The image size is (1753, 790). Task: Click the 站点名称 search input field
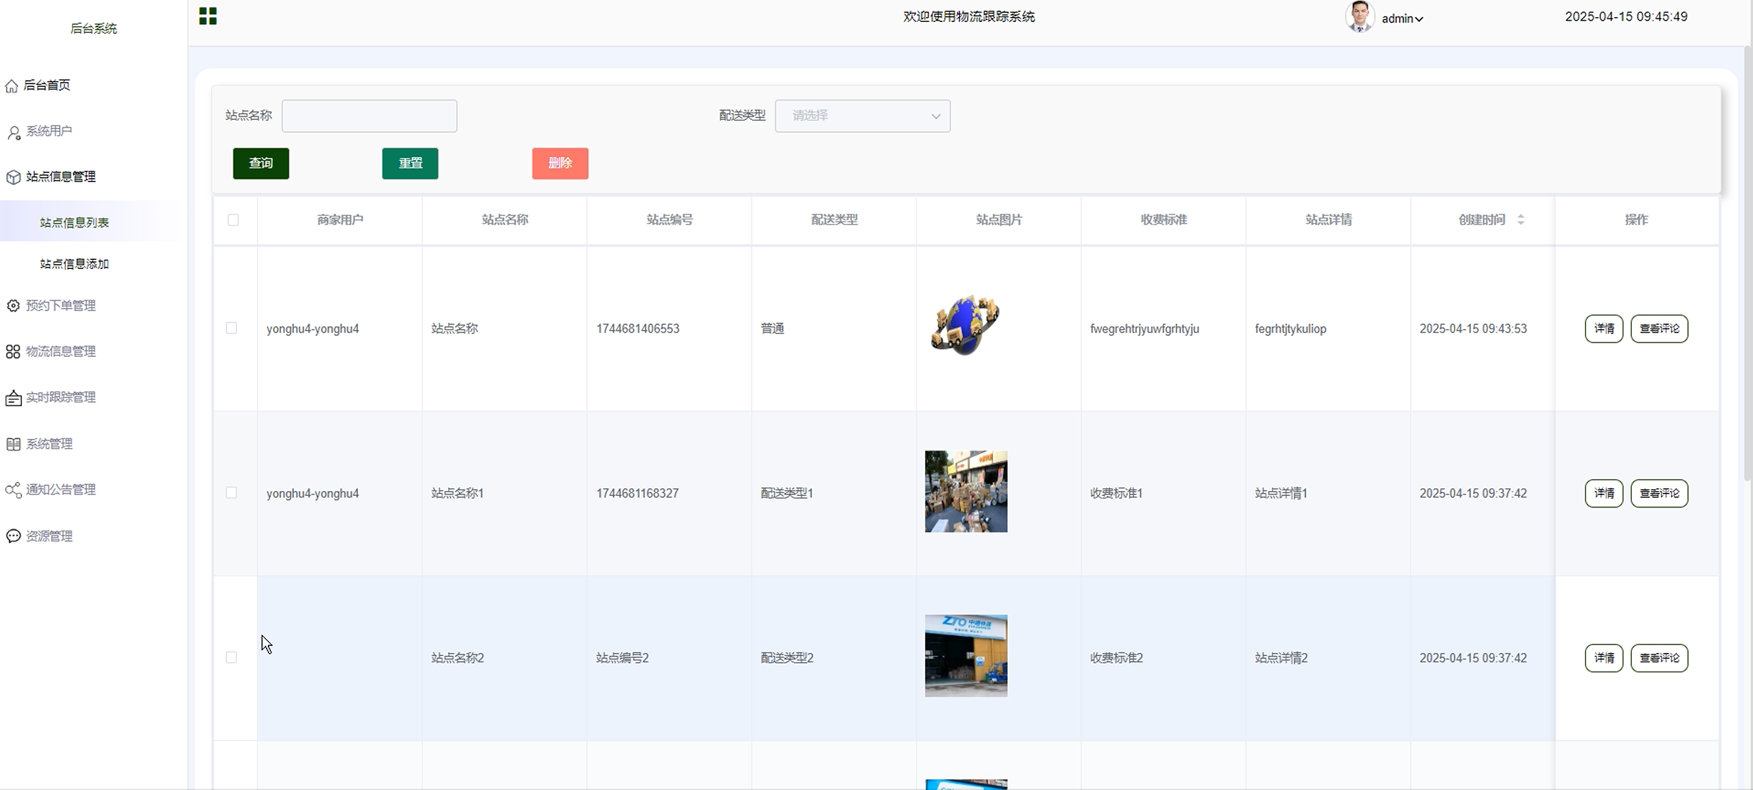369,116
